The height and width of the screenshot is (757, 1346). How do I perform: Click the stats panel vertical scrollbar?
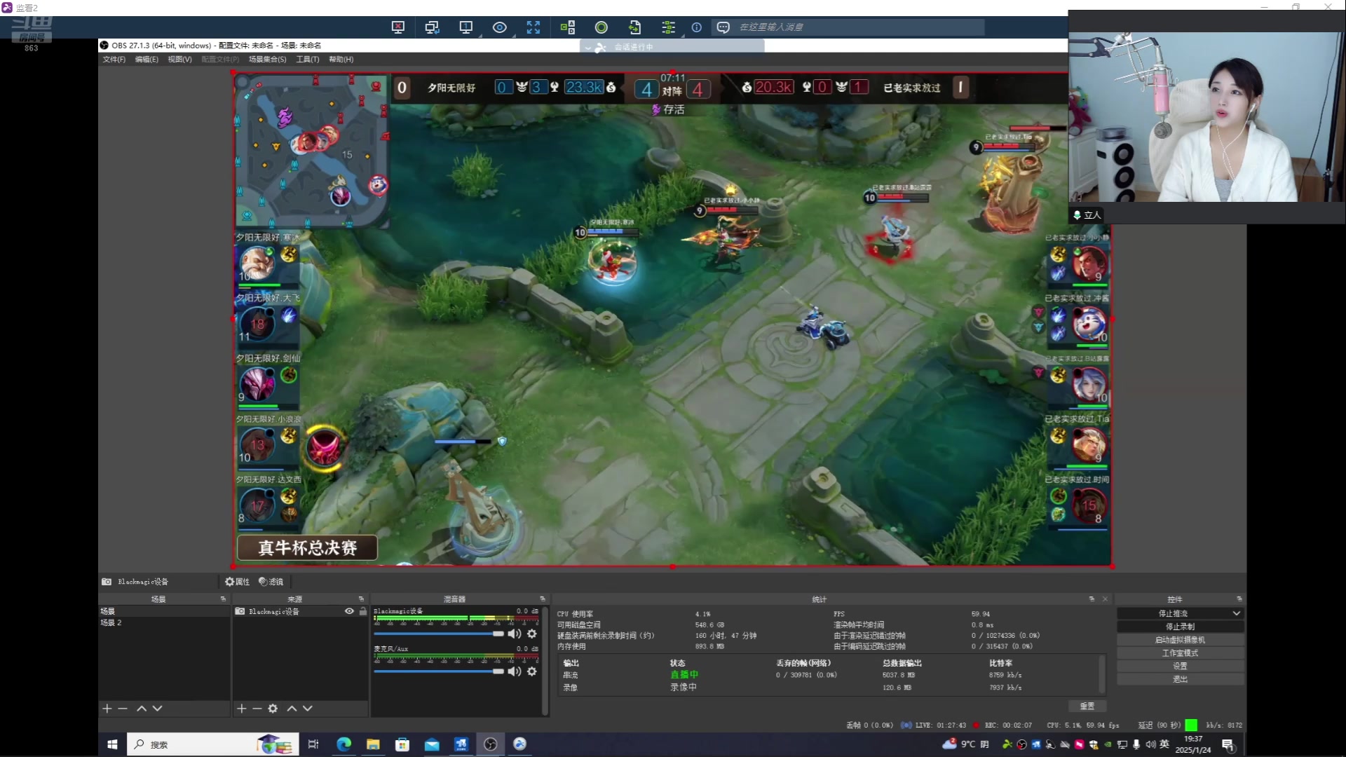coord(1102,674)
